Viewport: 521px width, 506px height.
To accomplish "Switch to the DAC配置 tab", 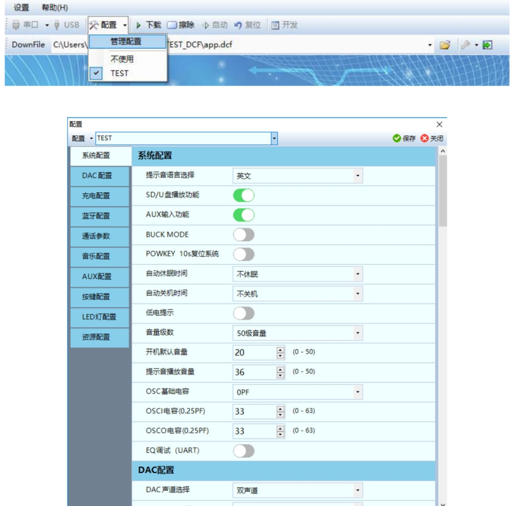I will (x=100, y=176).
